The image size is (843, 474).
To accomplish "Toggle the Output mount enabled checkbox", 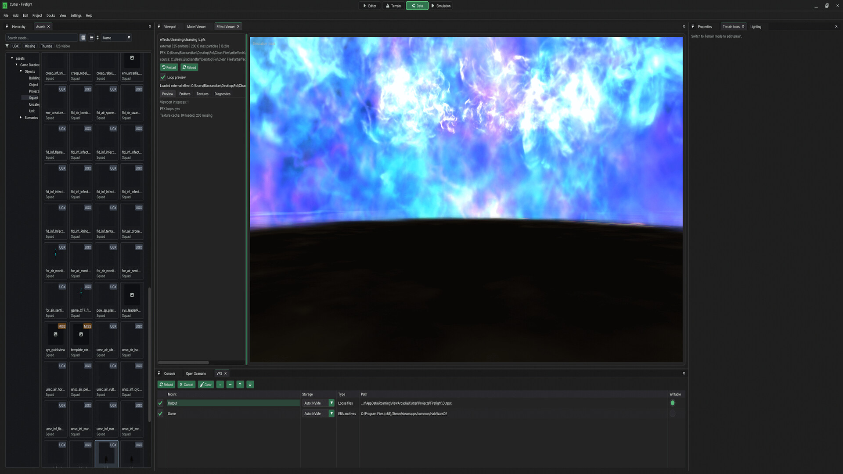I will click(x=160, y=403).
